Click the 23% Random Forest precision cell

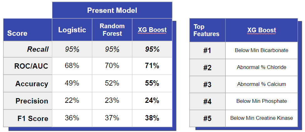tap(112, 100)
